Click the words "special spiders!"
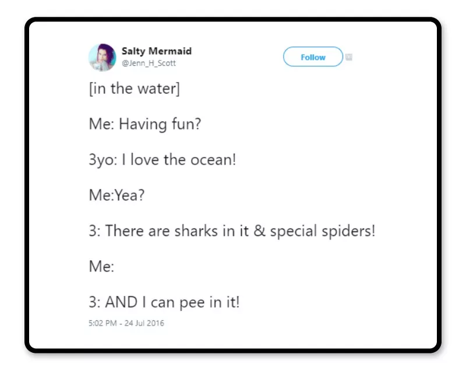This screenshot has height=368, width=466. (x=323, y=231)
